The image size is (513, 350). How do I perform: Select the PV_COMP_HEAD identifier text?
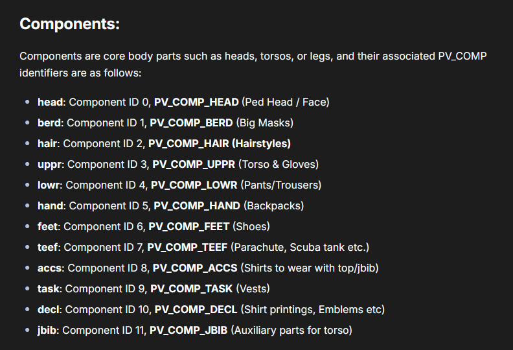point(196,102)
